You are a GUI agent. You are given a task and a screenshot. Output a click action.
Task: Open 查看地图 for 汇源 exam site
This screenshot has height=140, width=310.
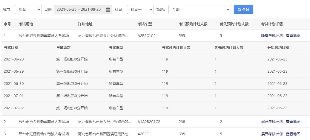(293, 134)
